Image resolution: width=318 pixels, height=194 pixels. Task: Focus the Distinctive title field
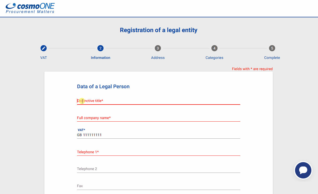point(158,101)
